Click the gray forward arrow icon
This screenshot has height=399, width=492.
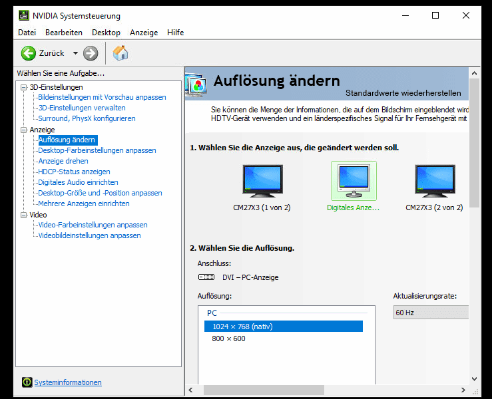click(91, 53)
